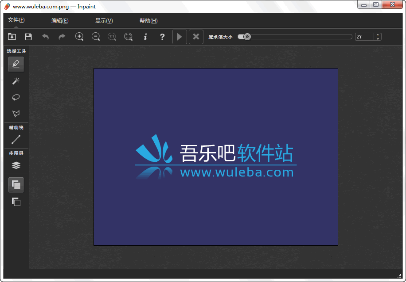This screenshot has width=406, height=282.
Task: Cancel processing with the X button
Action: 196,37
